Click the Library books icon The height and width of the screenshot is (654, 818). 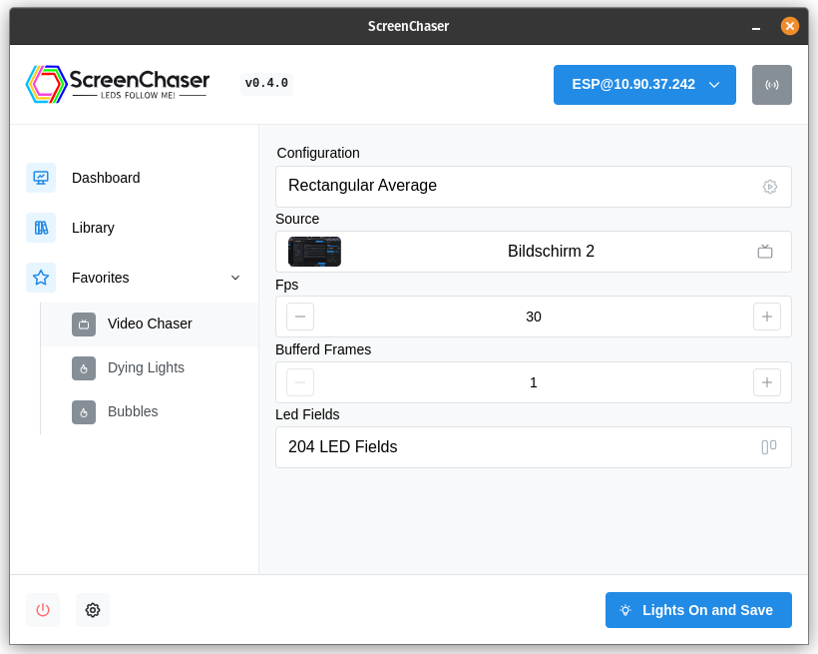pyautogui.click(x=41, y=228)
